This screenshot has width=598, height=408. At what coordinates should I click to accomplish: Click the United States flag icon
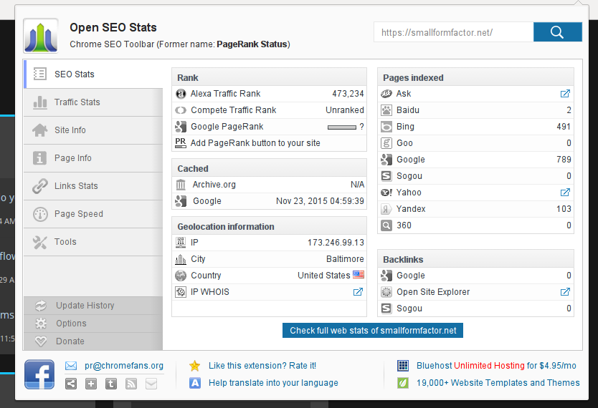(x=359, y=274)
